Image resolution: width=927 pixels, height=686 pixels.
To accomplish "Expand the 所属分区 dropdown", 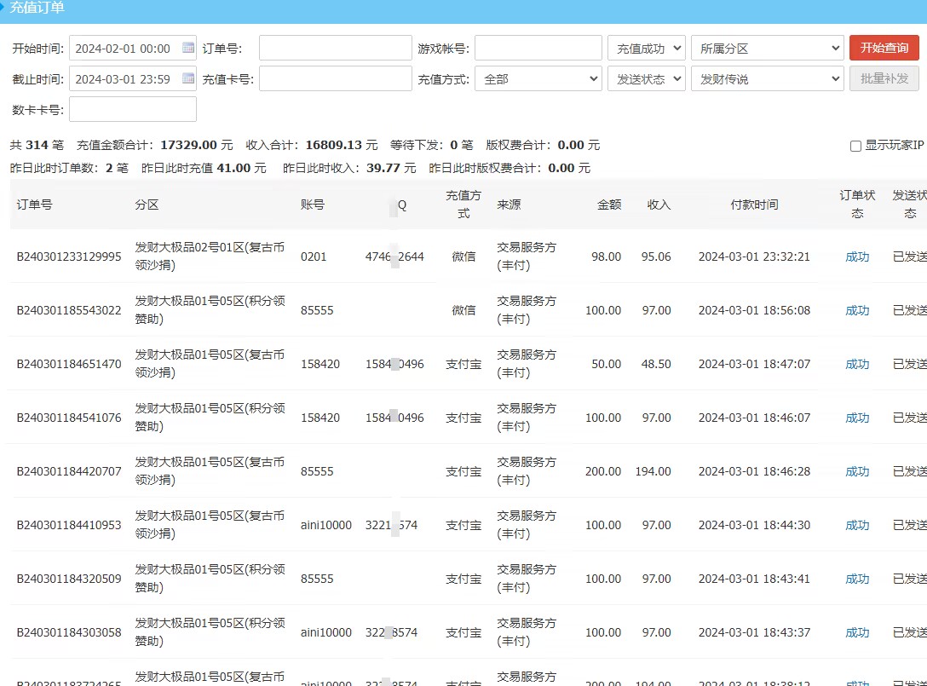I will 768,48.
